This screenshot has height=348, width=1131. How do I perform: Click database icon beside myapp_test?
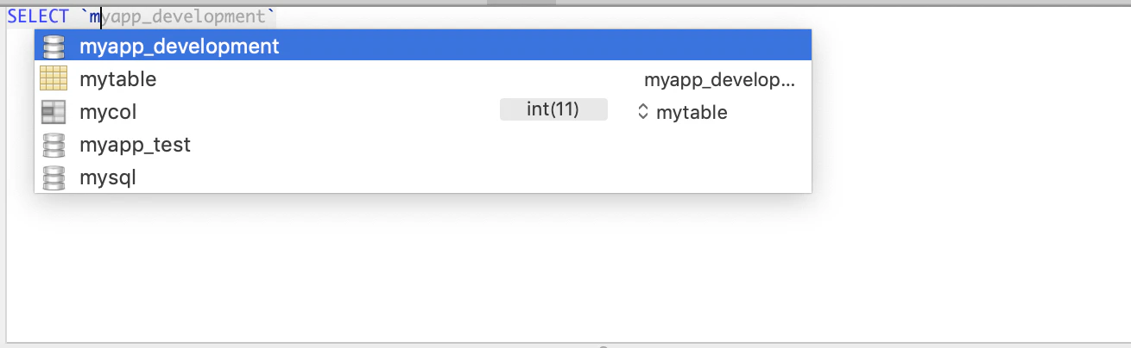pyautogui.click(x=54, y=145)
